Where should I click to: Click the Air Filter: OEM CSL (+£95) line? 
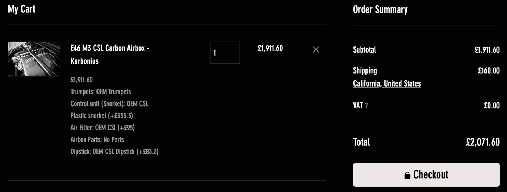coord(103,128)
